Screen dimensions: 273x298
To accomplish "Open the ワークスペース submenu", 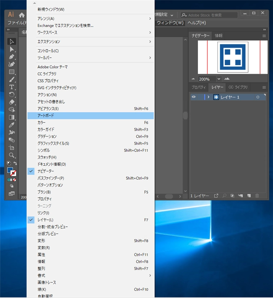I will pos(47,32).
